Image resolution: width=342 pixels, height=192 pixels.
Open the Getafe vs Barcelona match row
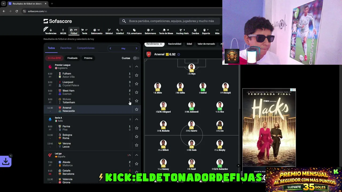click(x=92, y=172)
